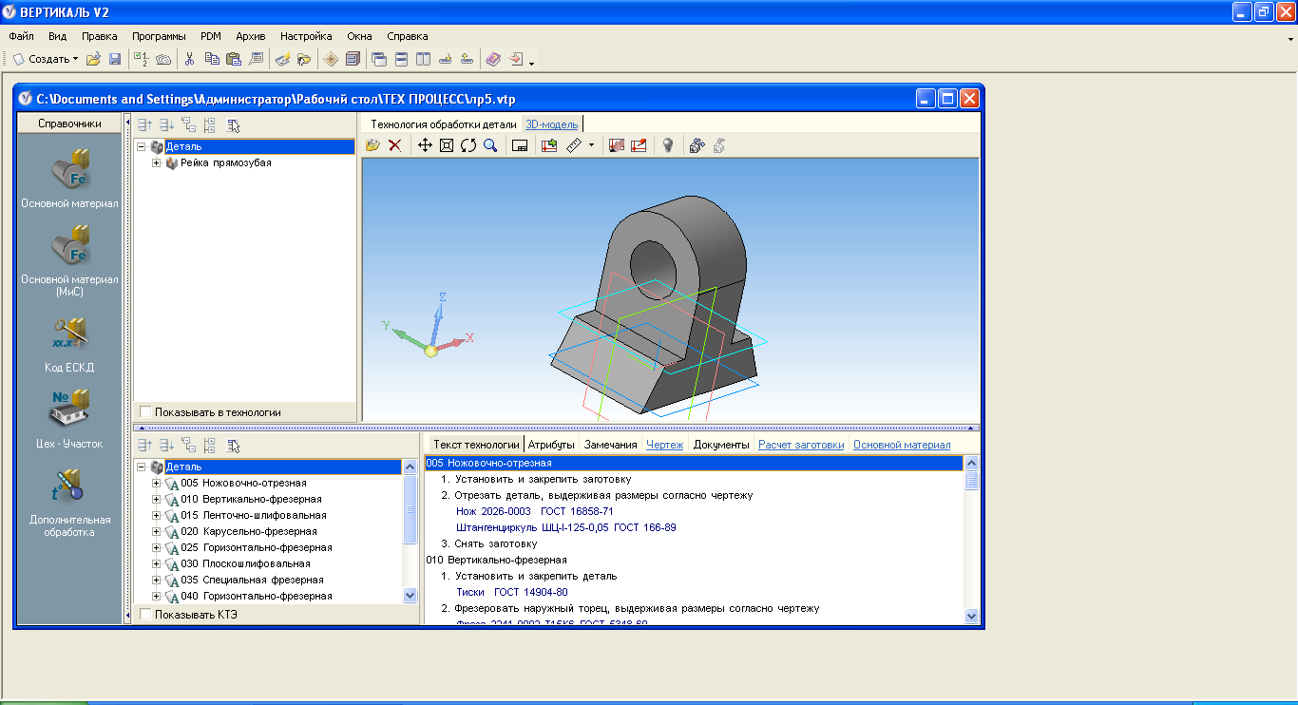This screenshot has width=1298, height=705.
Task: Select the 005 Ножовочно-отрезная header in text pane
Action: pyautogui.click(x=695, y=463)
